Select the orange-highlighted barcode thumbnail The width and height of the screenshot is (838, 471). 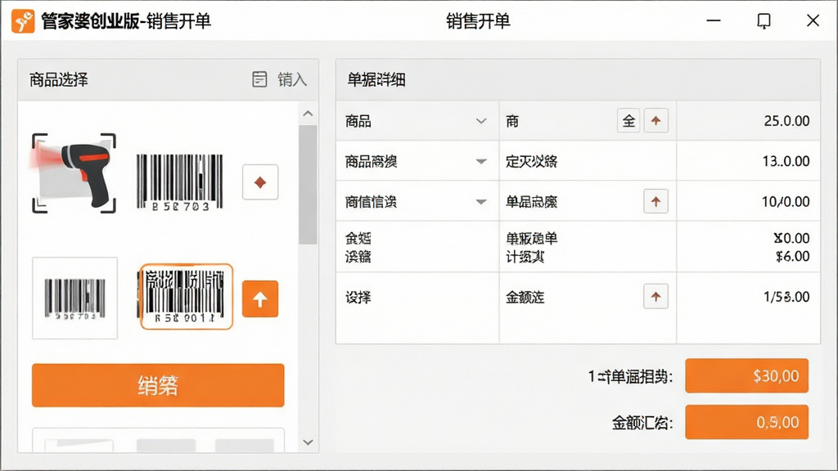[x=186, y=296]
